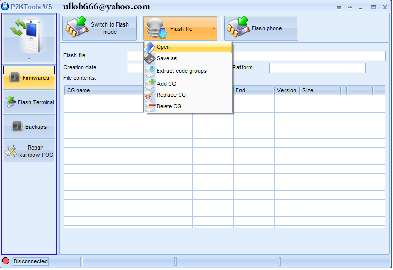Click the ulloh666@yahoo.com title text
The height and width of the screenshot is (270, 393).
106,7
